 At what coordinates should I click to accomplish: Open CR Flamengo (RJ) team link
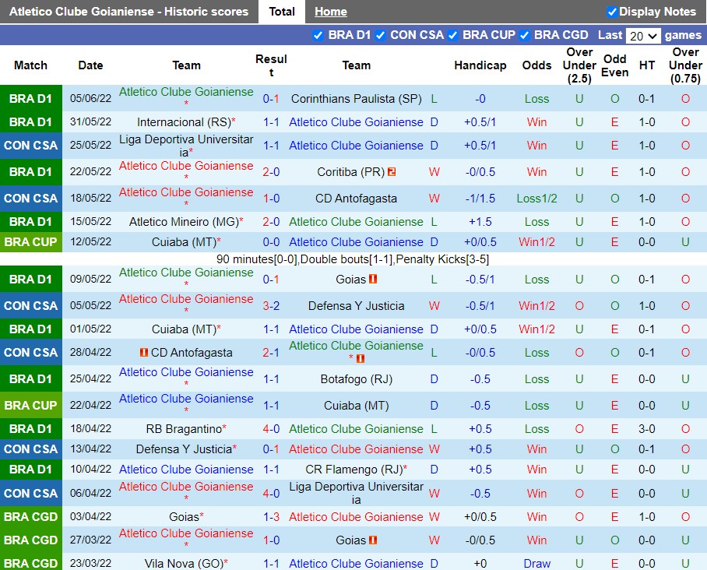354,470
